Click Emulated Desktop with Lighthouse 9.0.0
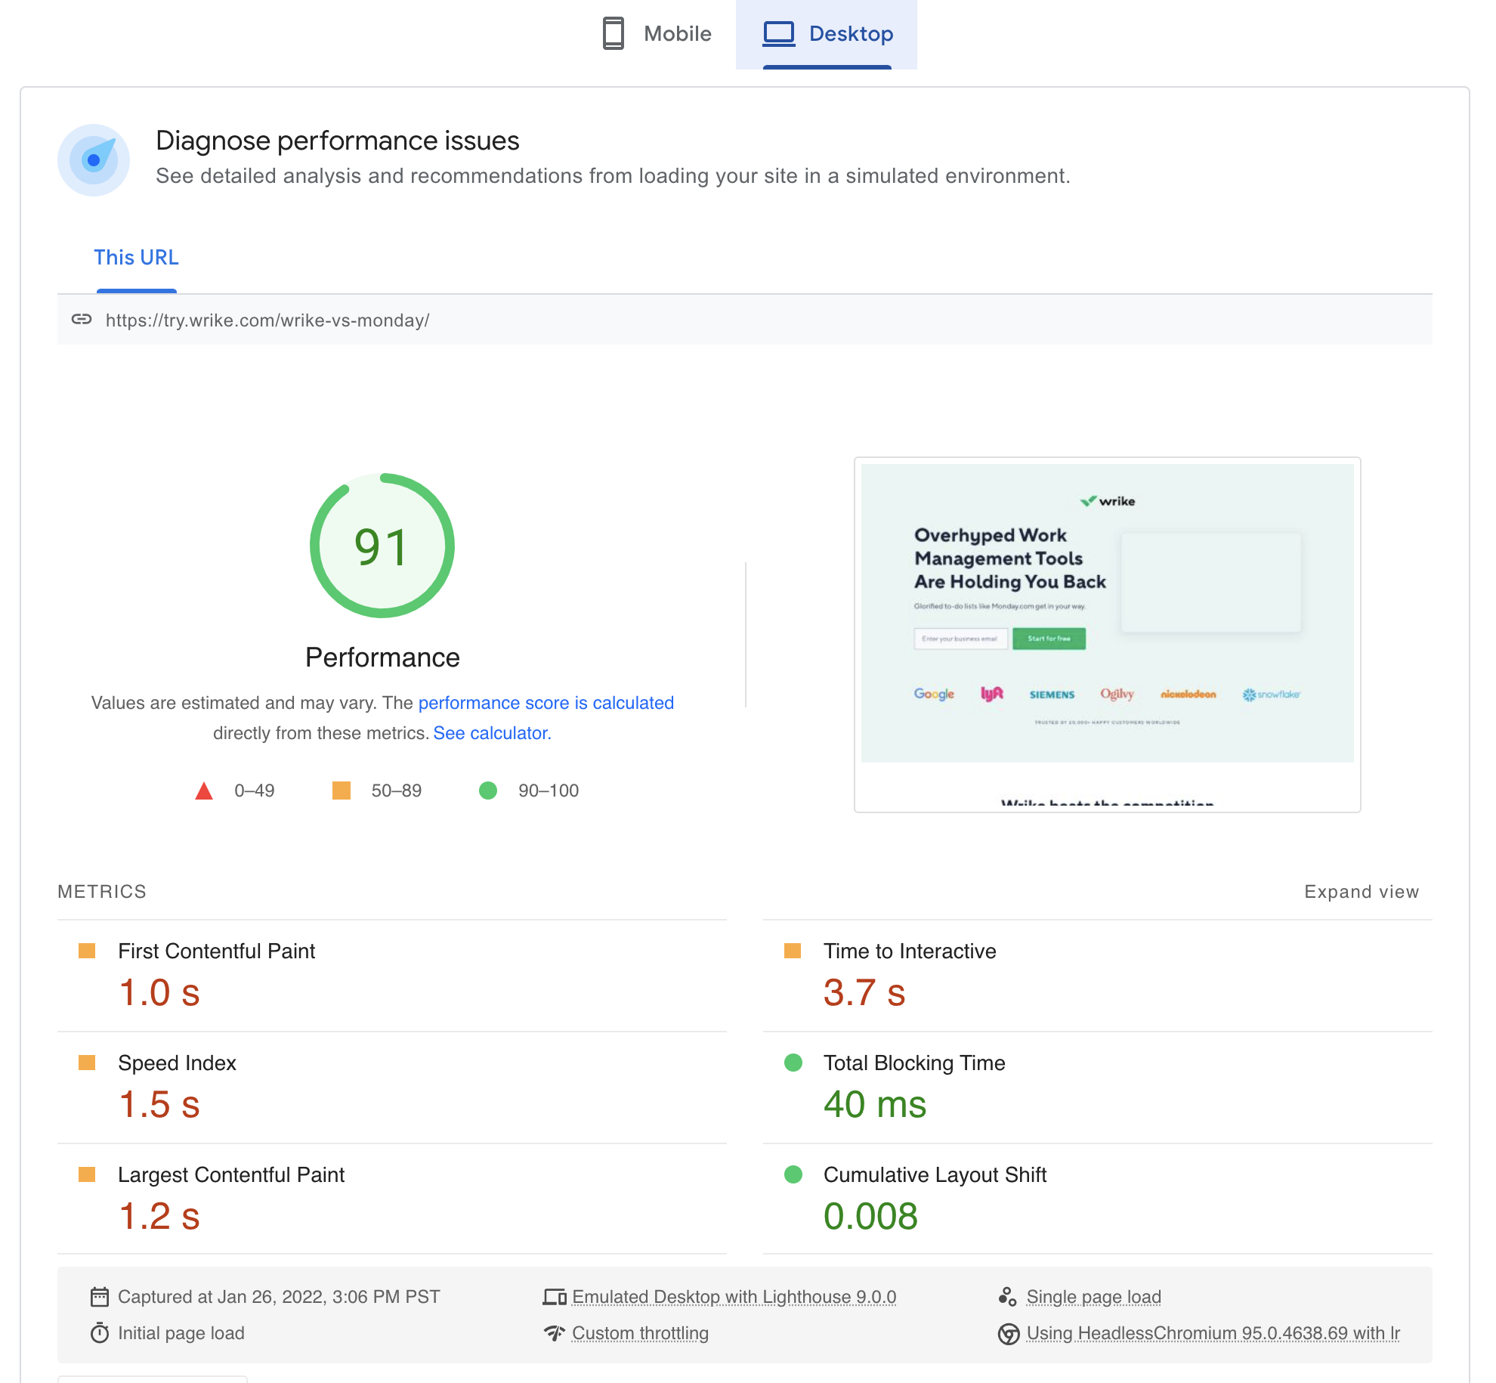 click(734, 1297)
